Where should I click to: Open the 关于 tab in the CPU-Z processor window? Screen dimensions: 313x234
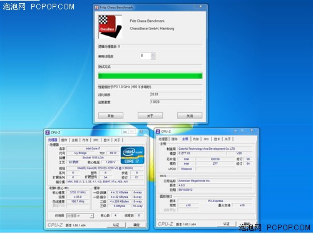point(117,140)
